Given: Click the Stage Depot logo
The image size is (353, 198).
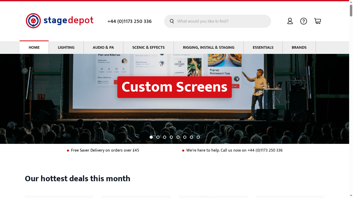Looking at the screenshot, I should (60, 21).
